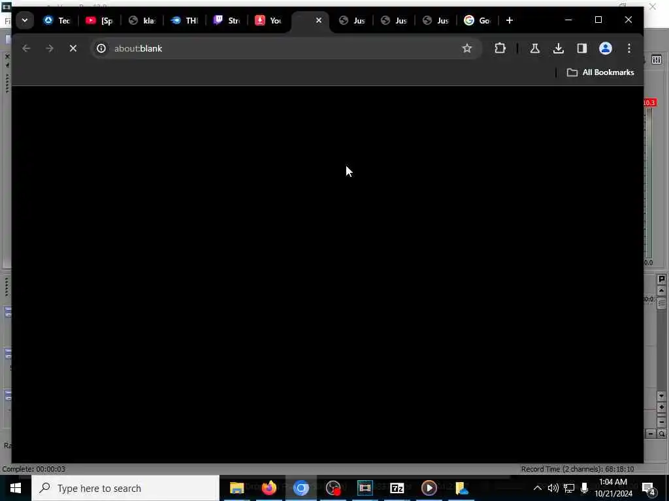The width and height of the screenshot is (669, 501).
Task: Select Chrome icon in taskbar
Action: 301,488
